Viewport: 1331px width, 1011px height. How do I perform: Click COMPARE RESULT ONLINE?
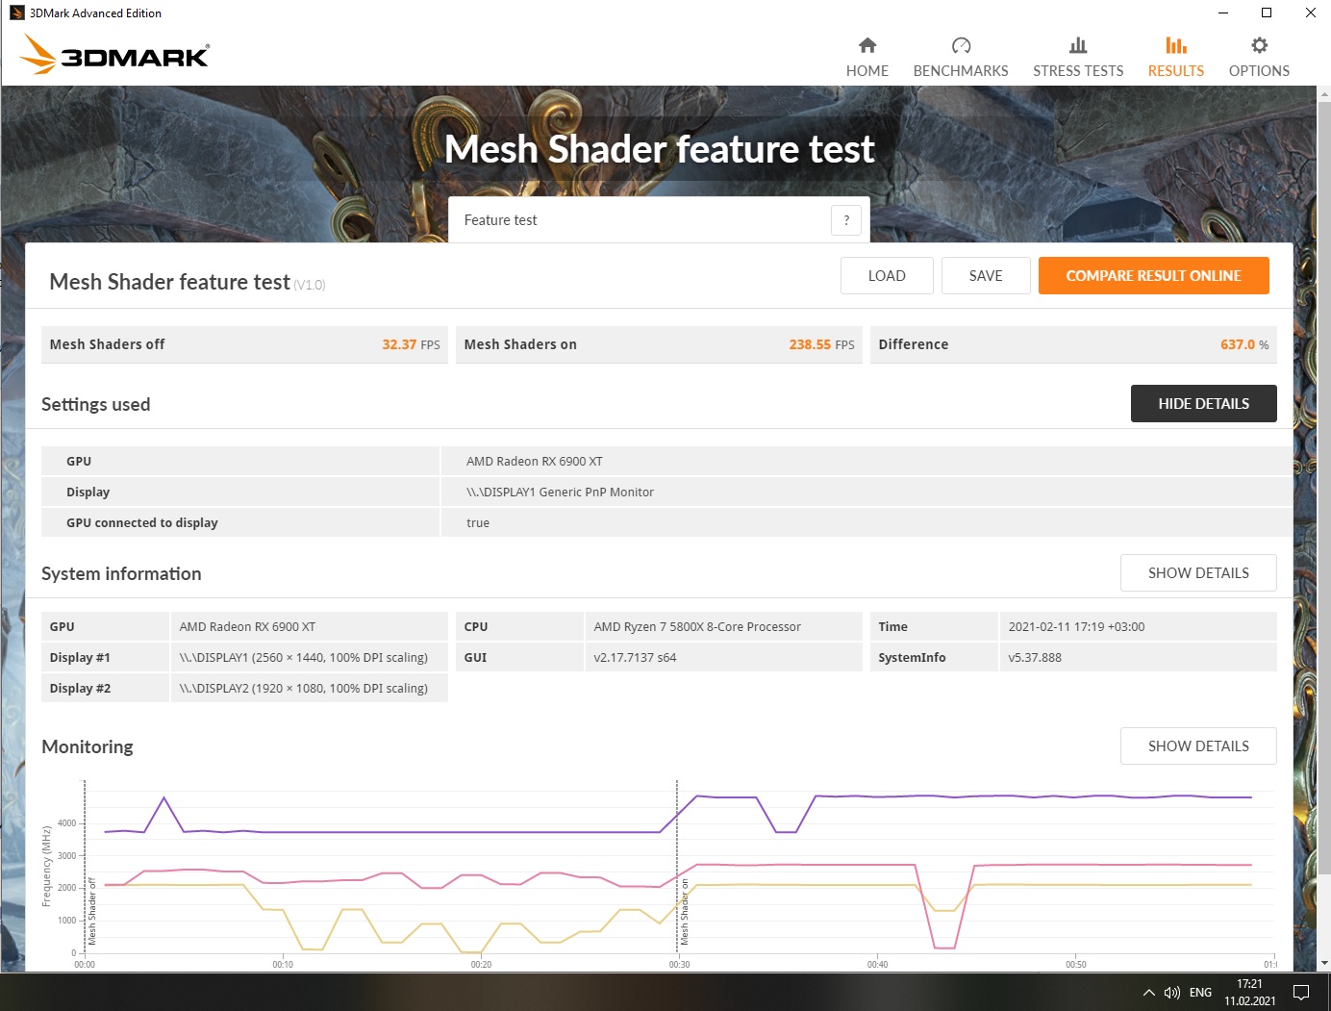point(1154,276)
